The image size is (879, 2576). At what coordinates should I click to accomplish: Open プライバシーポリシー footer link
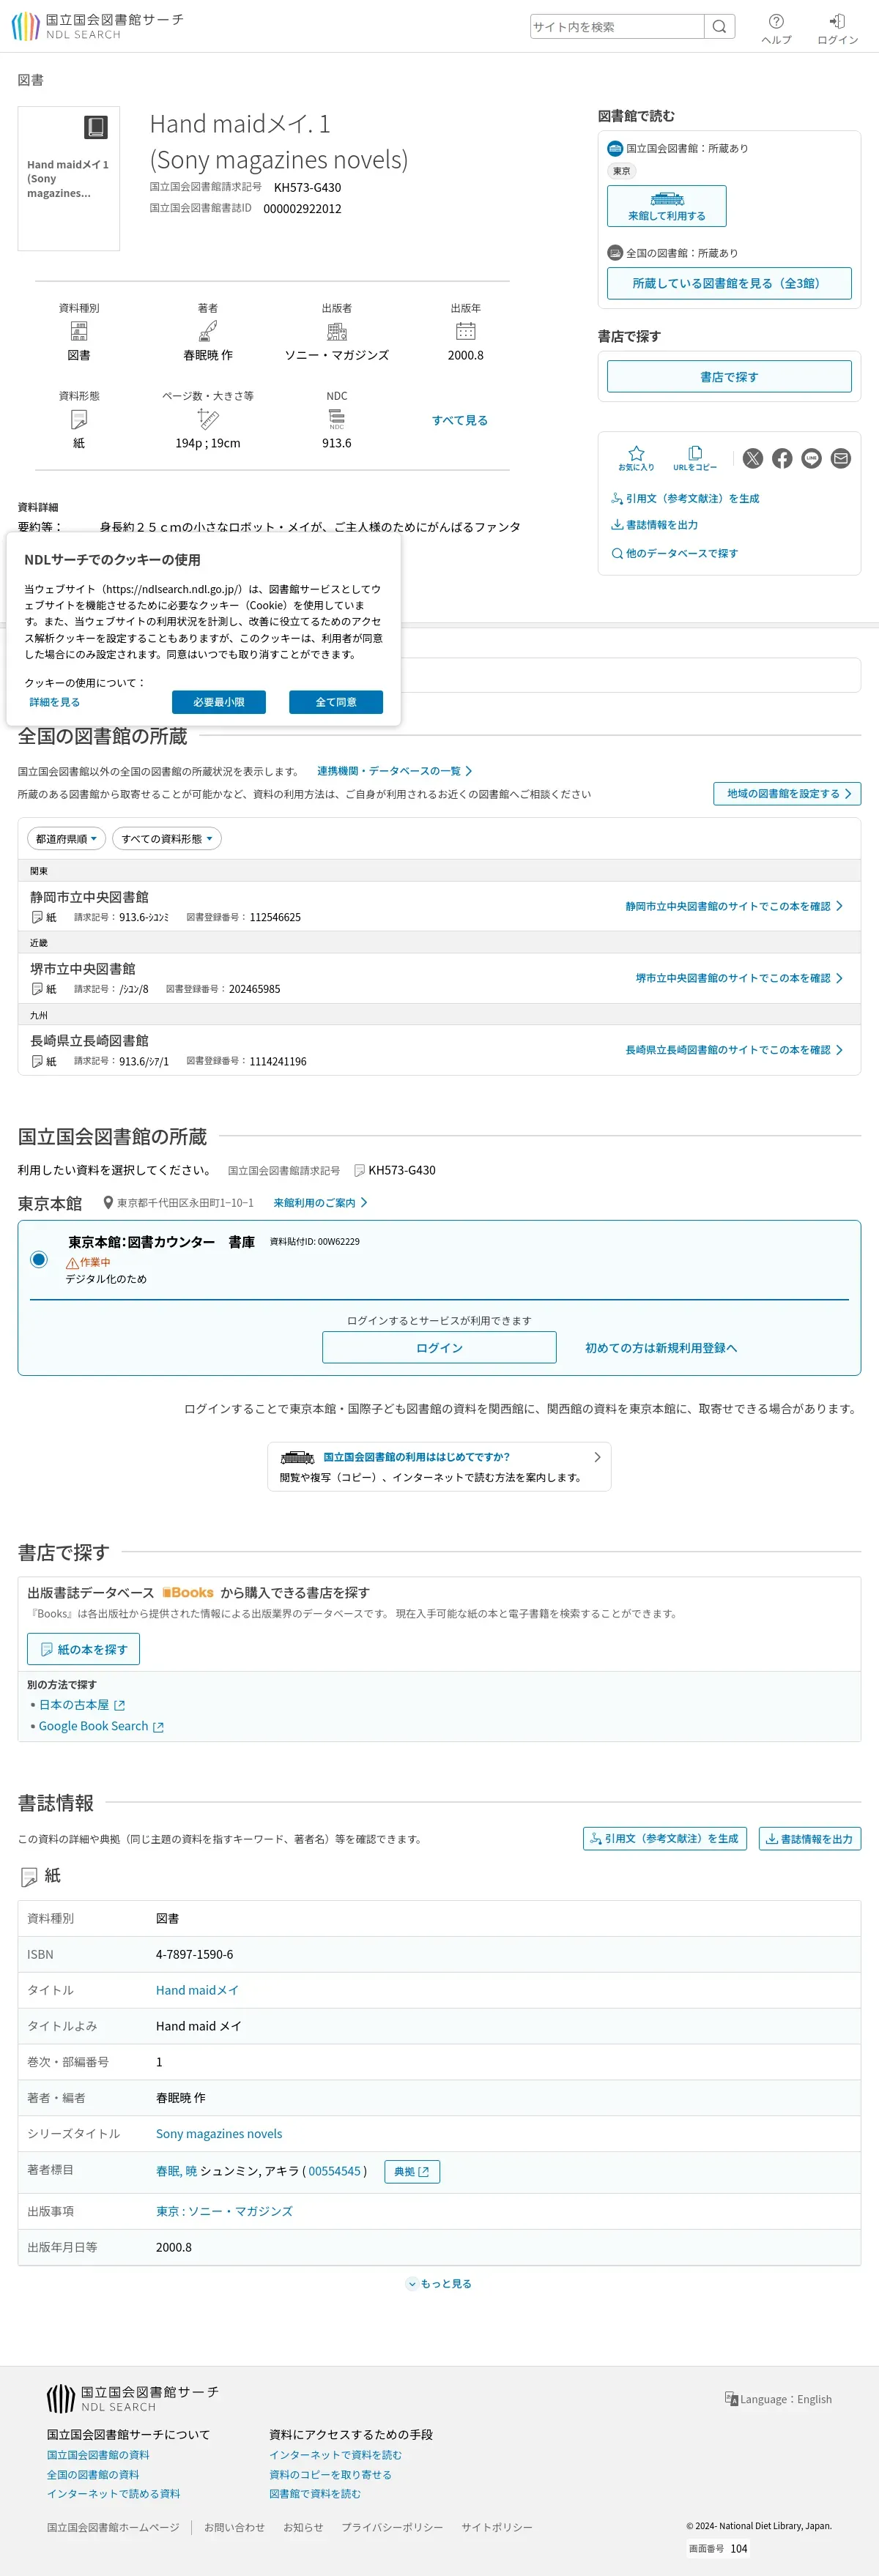pyautogui.click(x=392, y=2527)
